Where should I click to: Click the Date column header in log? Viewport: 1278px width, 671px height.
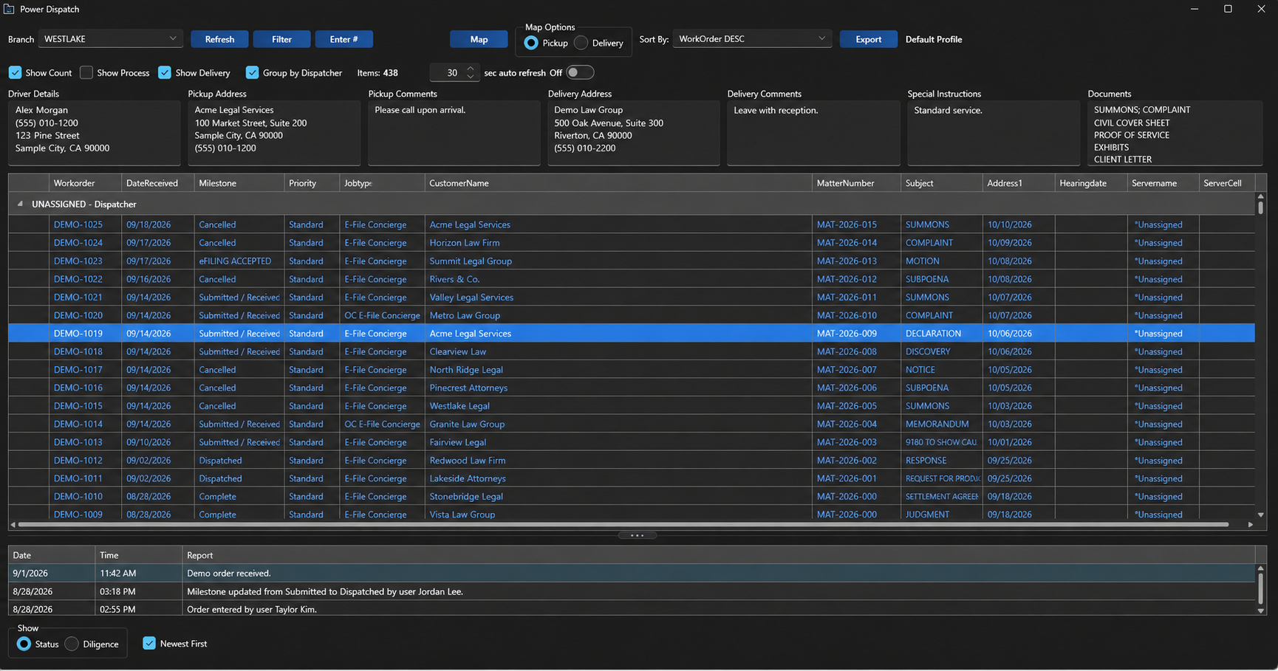[x=52, y=555]
